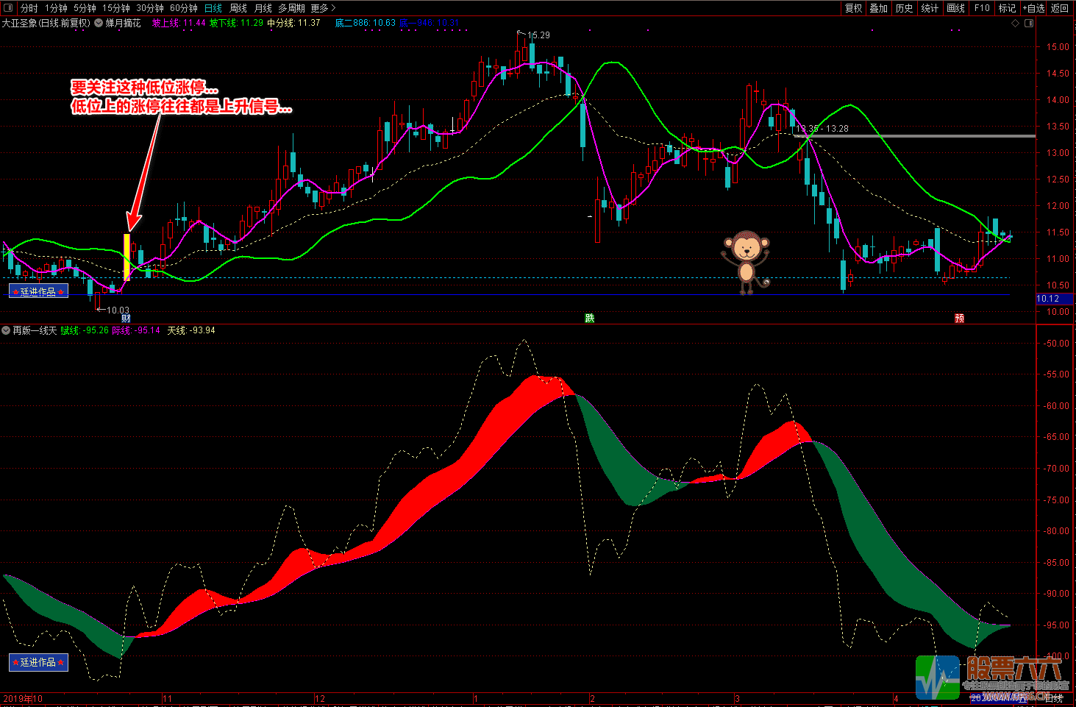Screen dimensions: 1076x707
Task: Toggle the right sidebar panel icon
Action: pyautogui.click(x=1029, y=24)
